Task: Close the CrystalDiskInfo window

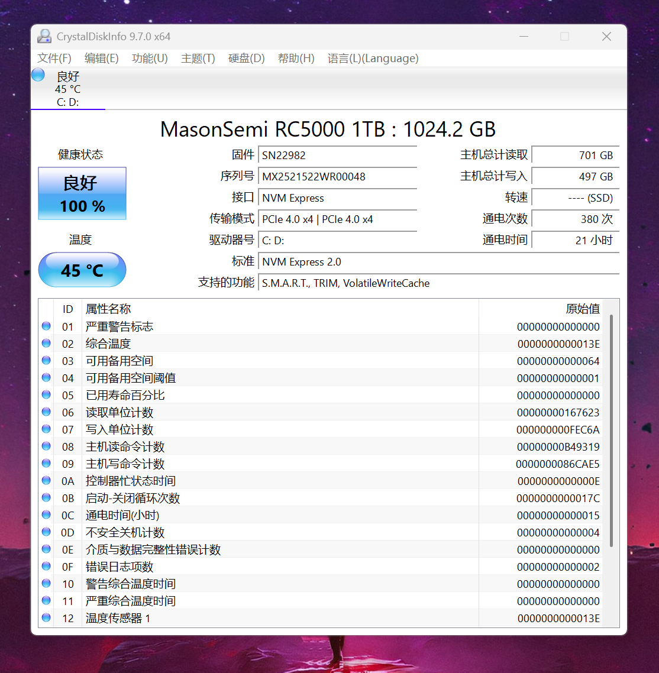Action: point(606,37)
